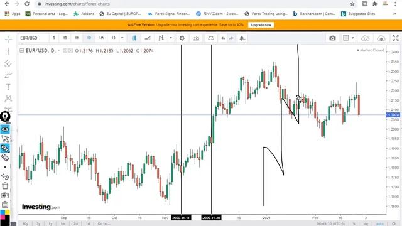Set the 7d date range

pyautogui.click(x=75, y=223)
